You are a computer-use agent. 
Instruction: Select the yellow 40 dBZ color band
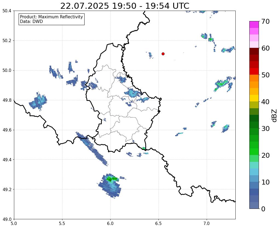[254, 98]
